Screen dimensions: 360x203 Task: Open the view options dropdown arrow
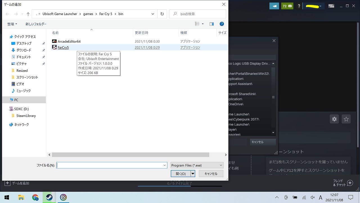(203, 24)
